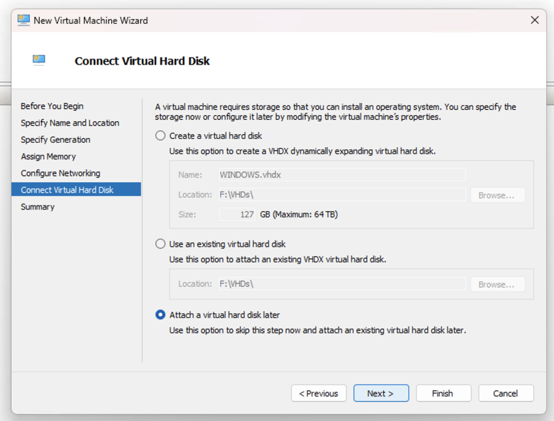Open the Specify Name and Location step
Image resolution: width=554 pixels, height=421 pixels.
coord(70,123)
